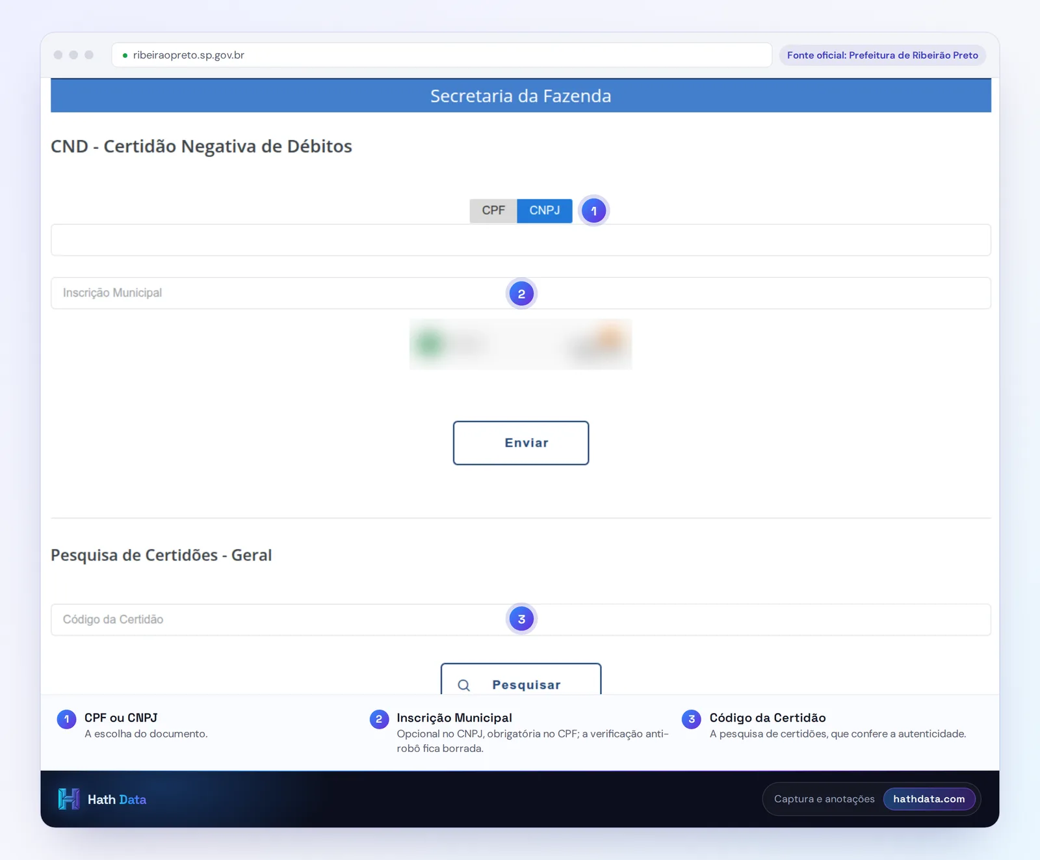The image size is (1040, 860).
Task: Click the ribeiraopreto.sp.gov.br address bar
Action: coord(441,55)
